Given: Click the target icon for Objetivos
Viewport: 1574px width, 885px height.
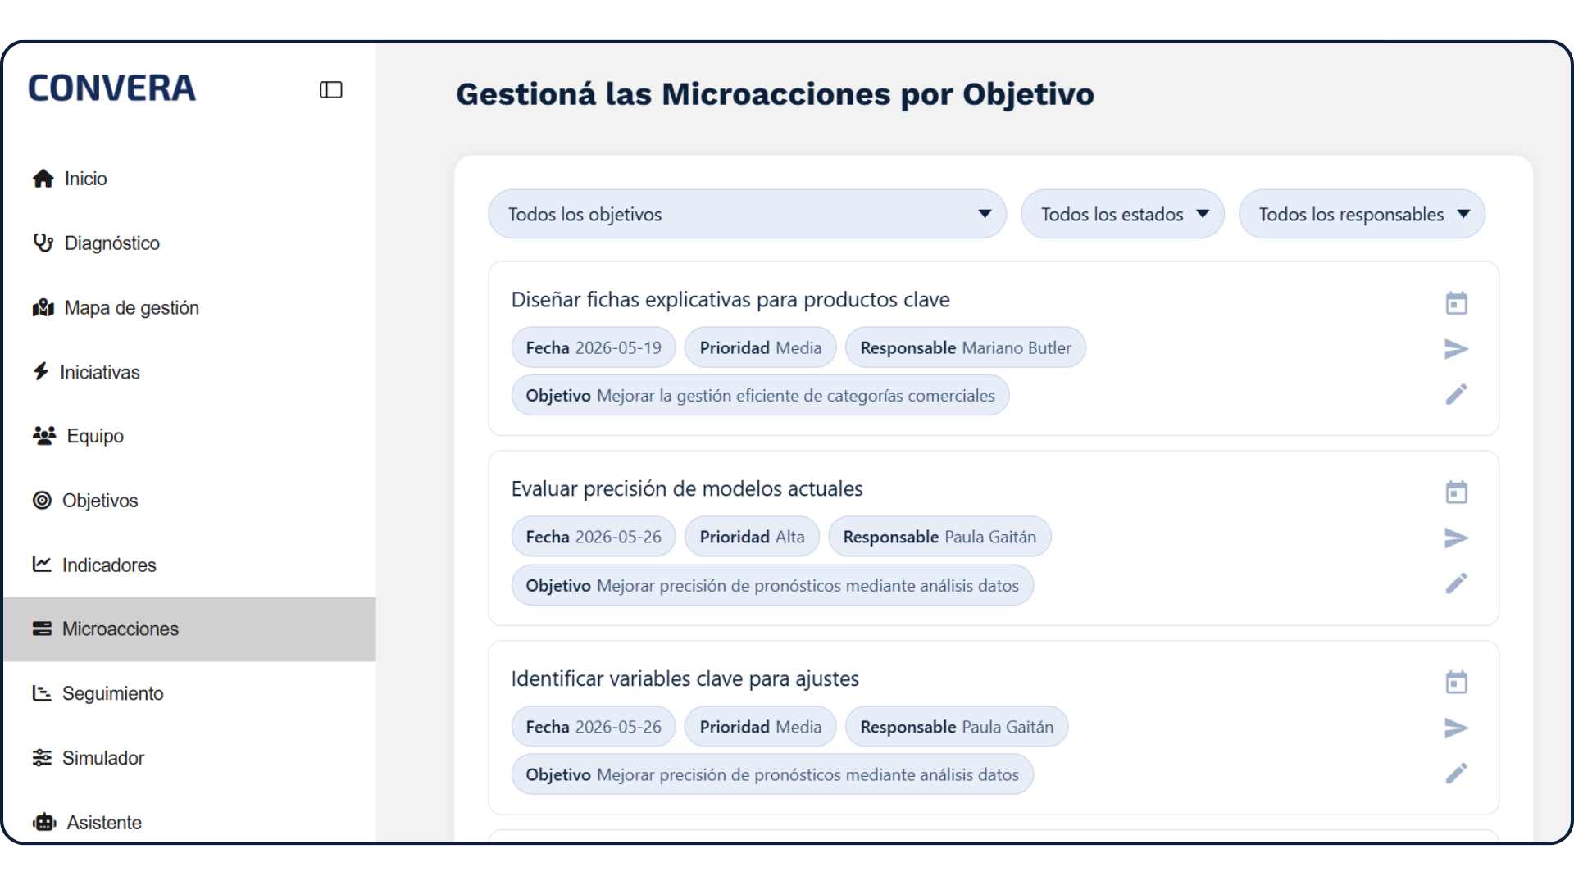Looking at the screenshot, I should [42, 500].
